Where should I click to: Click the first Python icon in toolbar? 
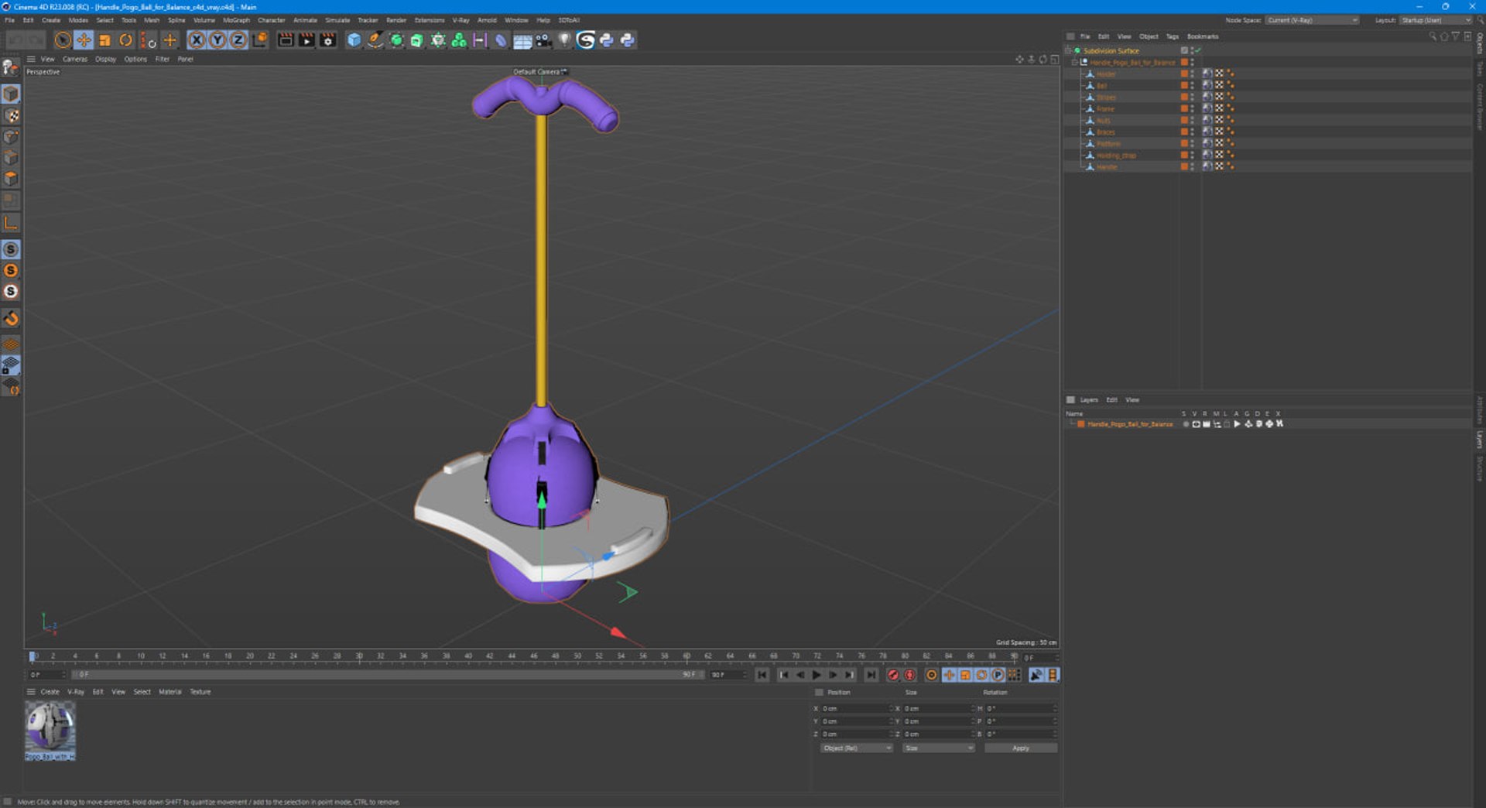click(607, 40)
